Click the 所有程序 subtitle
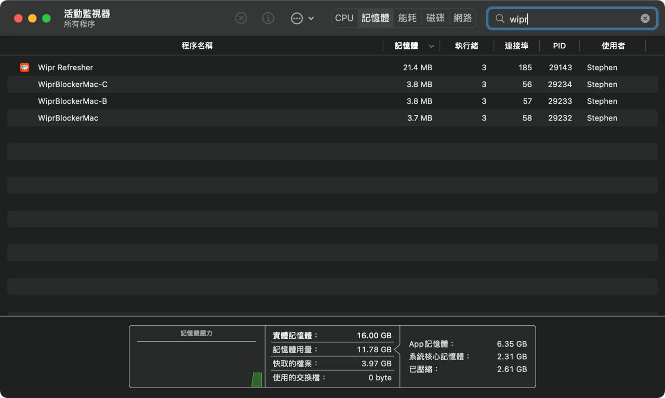This screenshot has width=665, height=398. 79,24
